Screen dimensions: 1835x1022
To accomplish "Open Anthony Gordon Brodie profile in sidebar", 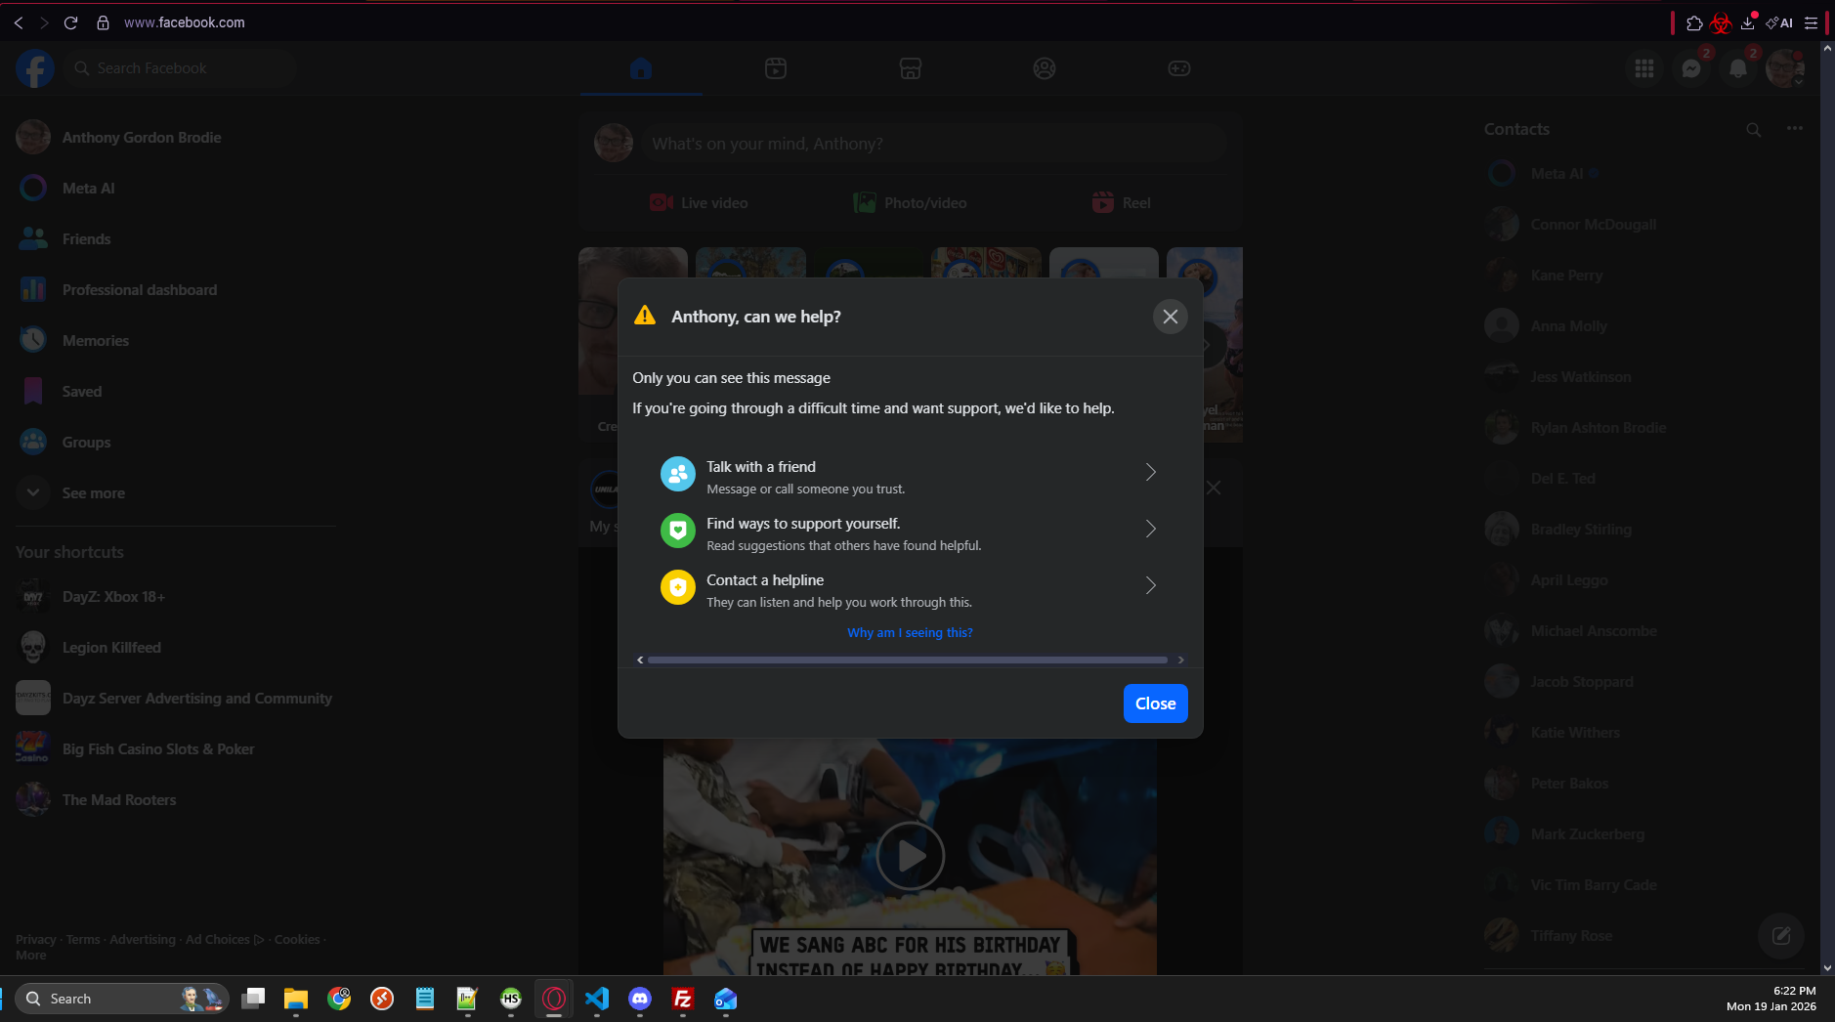I will pyautogui.click(x=176, y=138).
